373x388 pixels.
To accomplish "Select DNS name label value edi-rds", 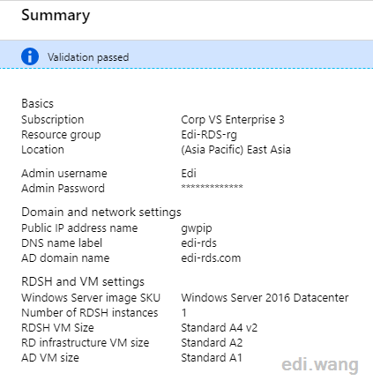I will click(198, 243).
